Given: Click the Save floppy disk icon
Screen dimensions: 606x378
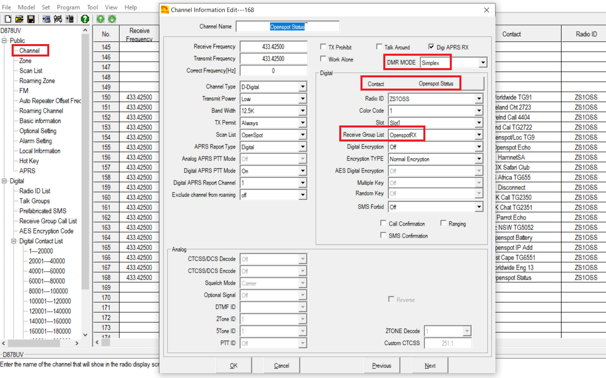Looking at the screenshot, I should pyautogui.click(x=31, y=19).
